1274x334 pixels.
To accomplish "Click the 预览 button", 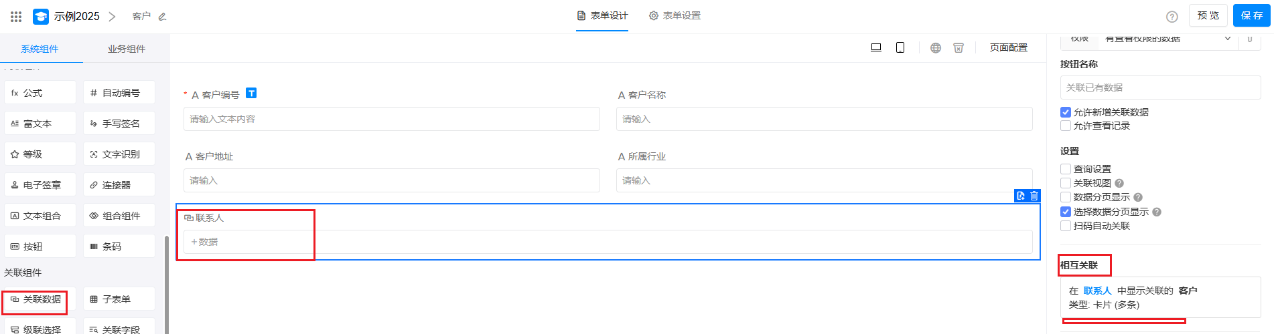I will pos(1208,15).
